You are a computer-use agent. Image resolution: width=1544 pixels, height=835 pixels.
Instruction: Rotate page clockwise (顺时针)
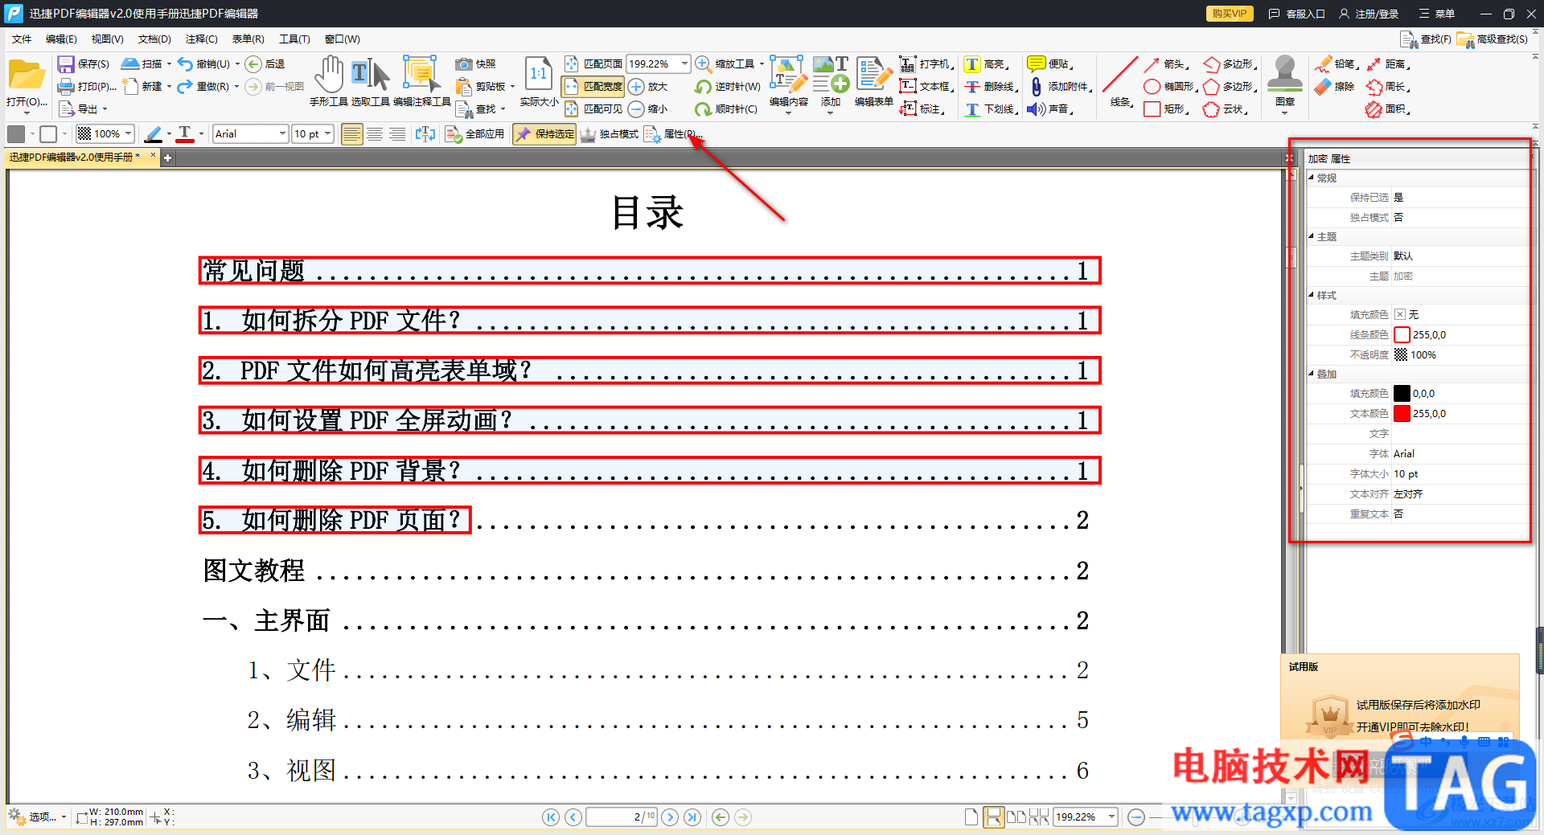726,109
